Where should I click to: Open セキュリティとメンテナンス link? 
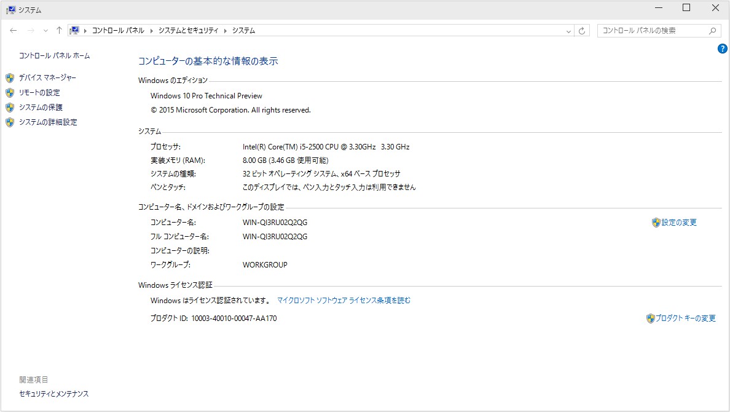point(54,394)
